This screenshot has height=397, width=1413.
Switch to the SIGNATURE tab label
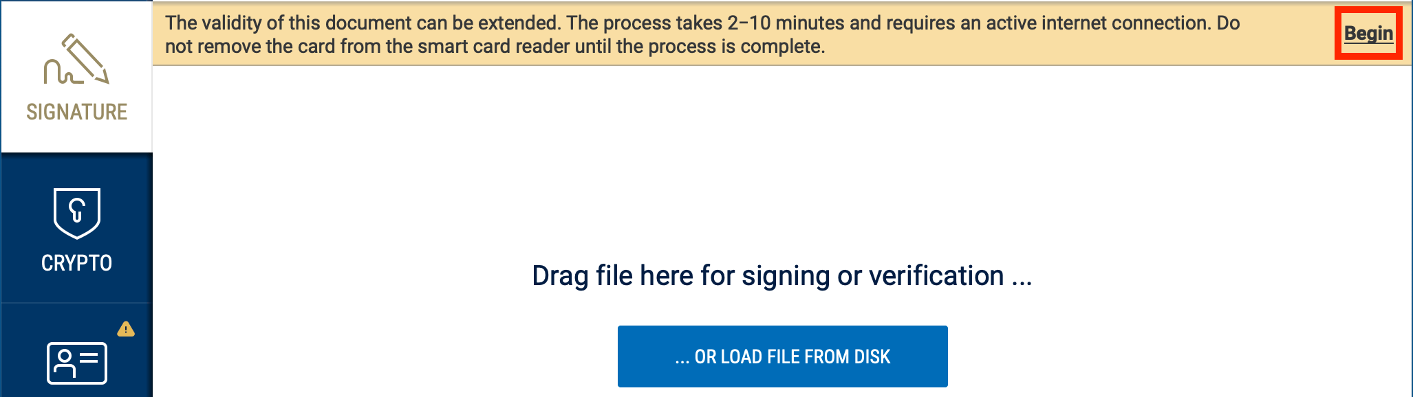point(77,112)
